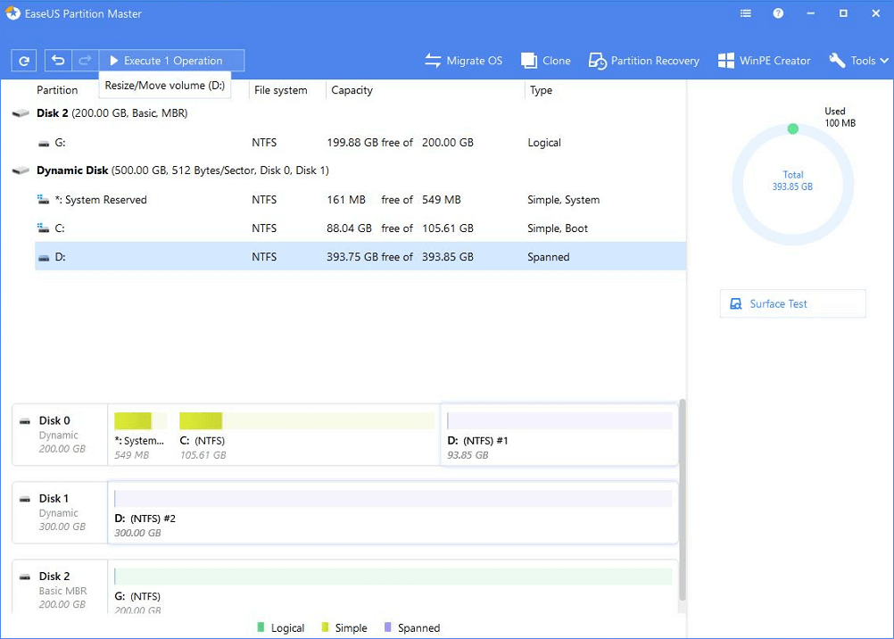Select the System Reserved partition row
Viewport: 894px width, 639px height.
click(357, 200)
